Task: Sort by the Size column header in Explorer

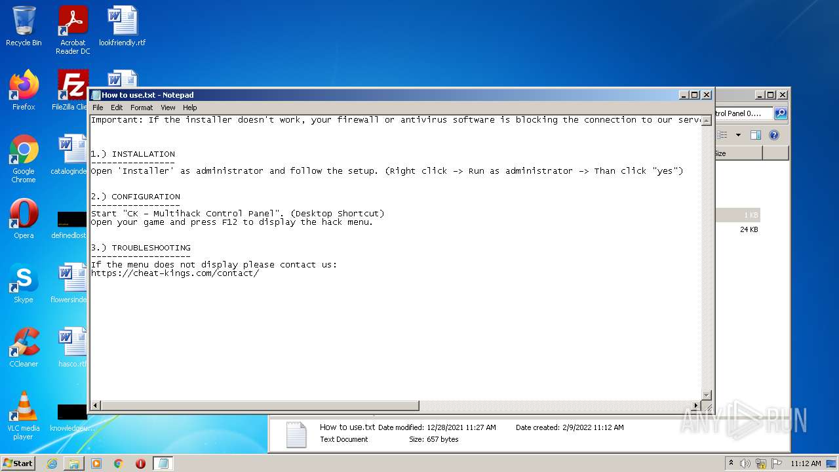Action: [x=739, y=153]
